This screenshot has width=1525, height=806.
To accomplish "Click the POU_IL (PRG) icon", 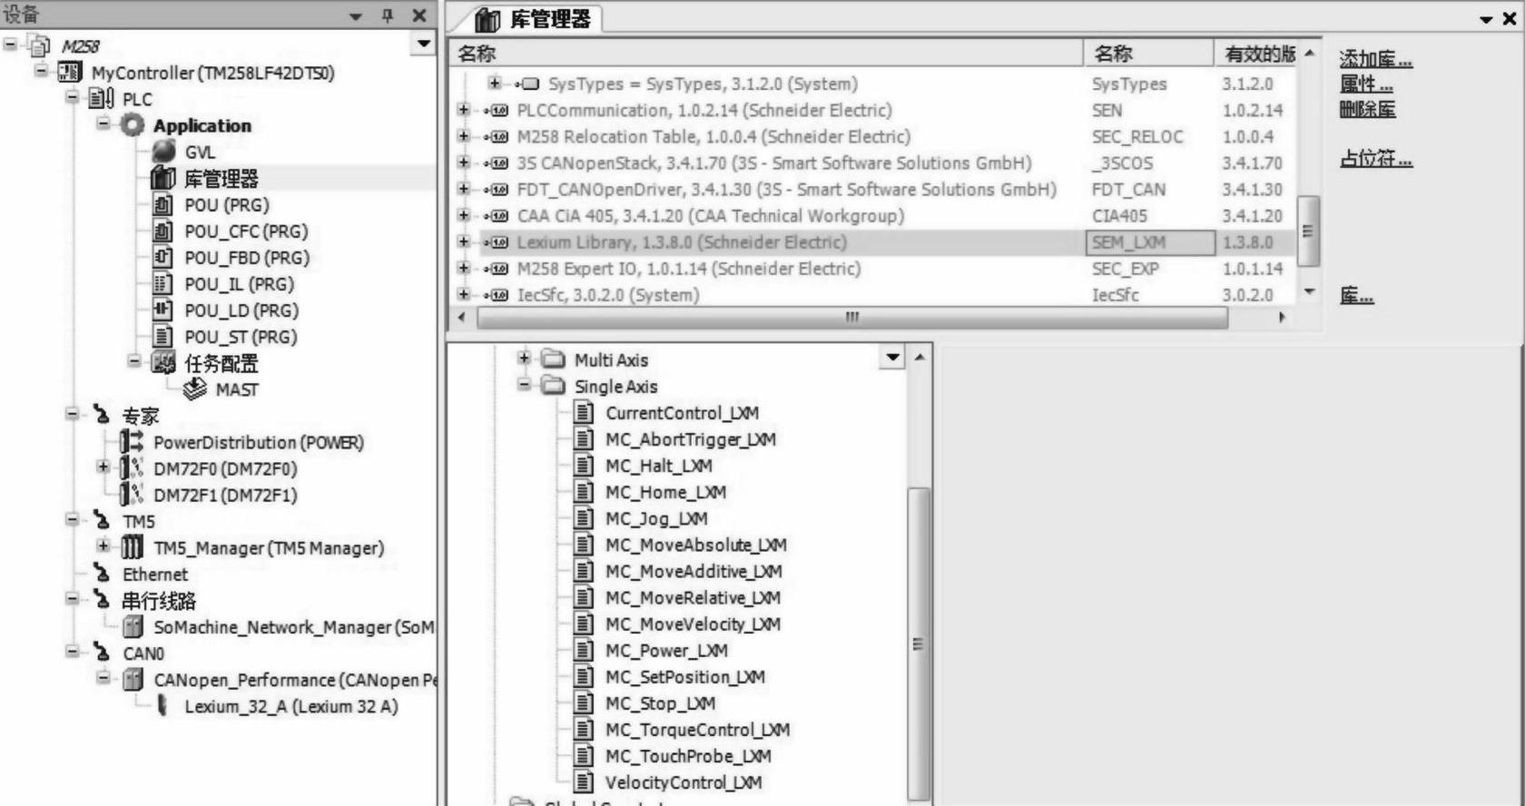I will [163, 283].
